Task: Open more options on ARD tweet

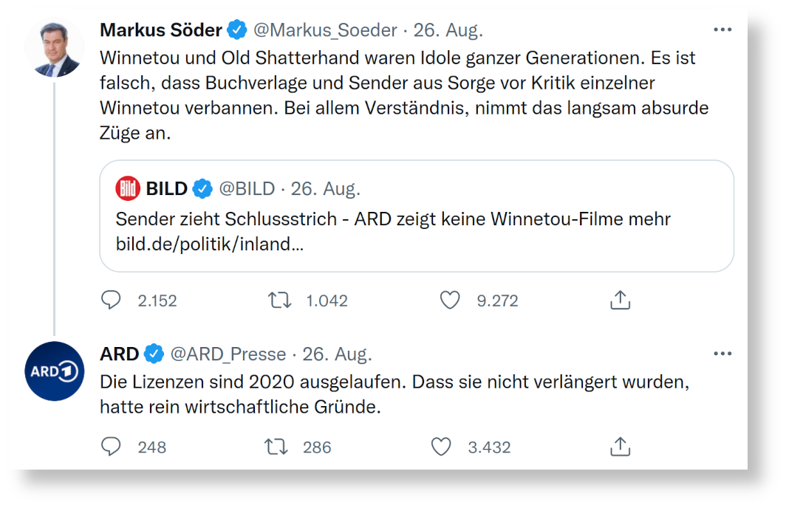Action: click(x=722, y=354)
